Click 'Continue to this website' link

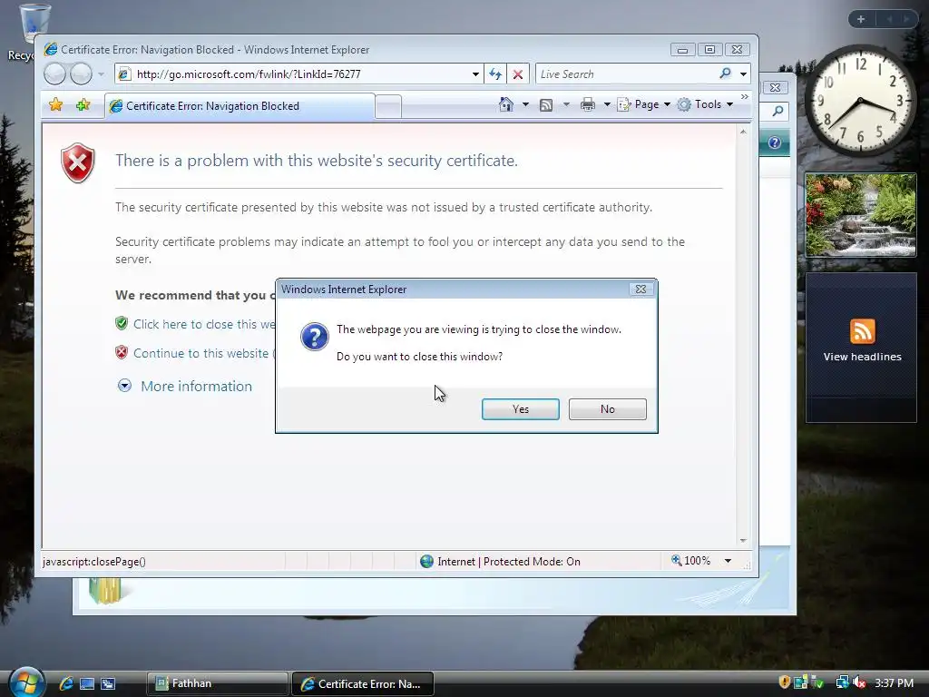click(204, 353)
